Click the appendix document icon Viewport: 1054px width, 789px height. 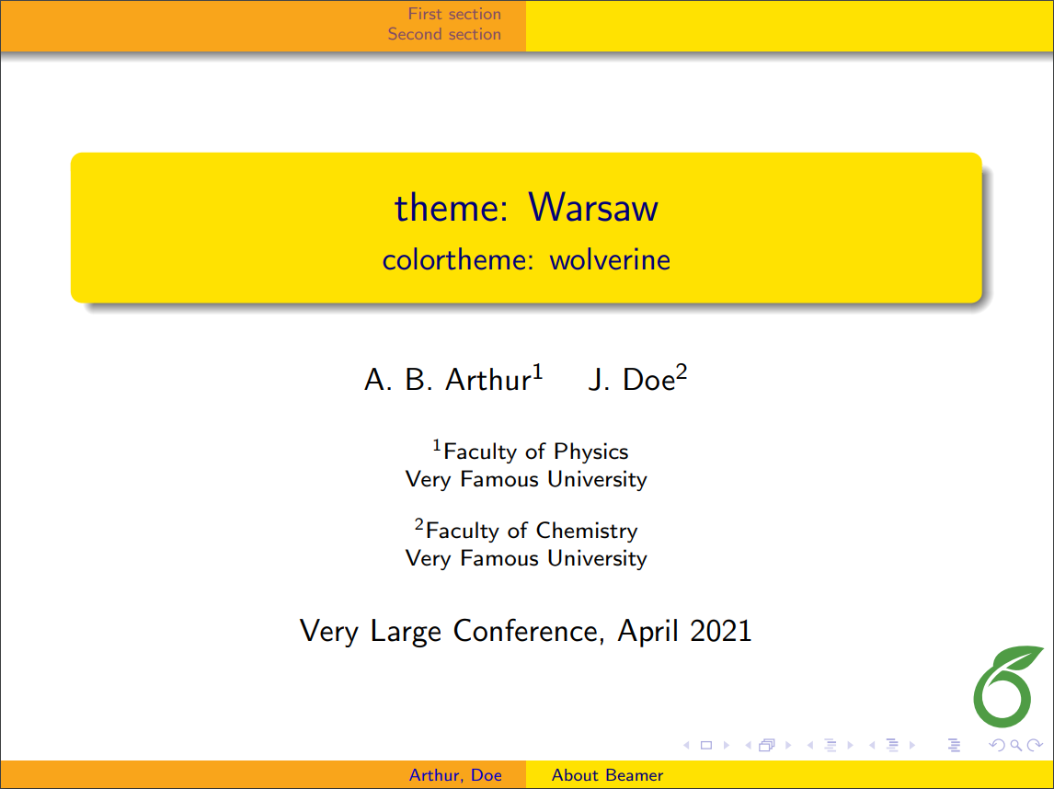[x=954, y=745]
